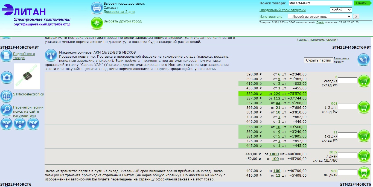Click quantity field for 960 pcs transit
The height and width of the screenshot is (187, 373).
point(348,172)
